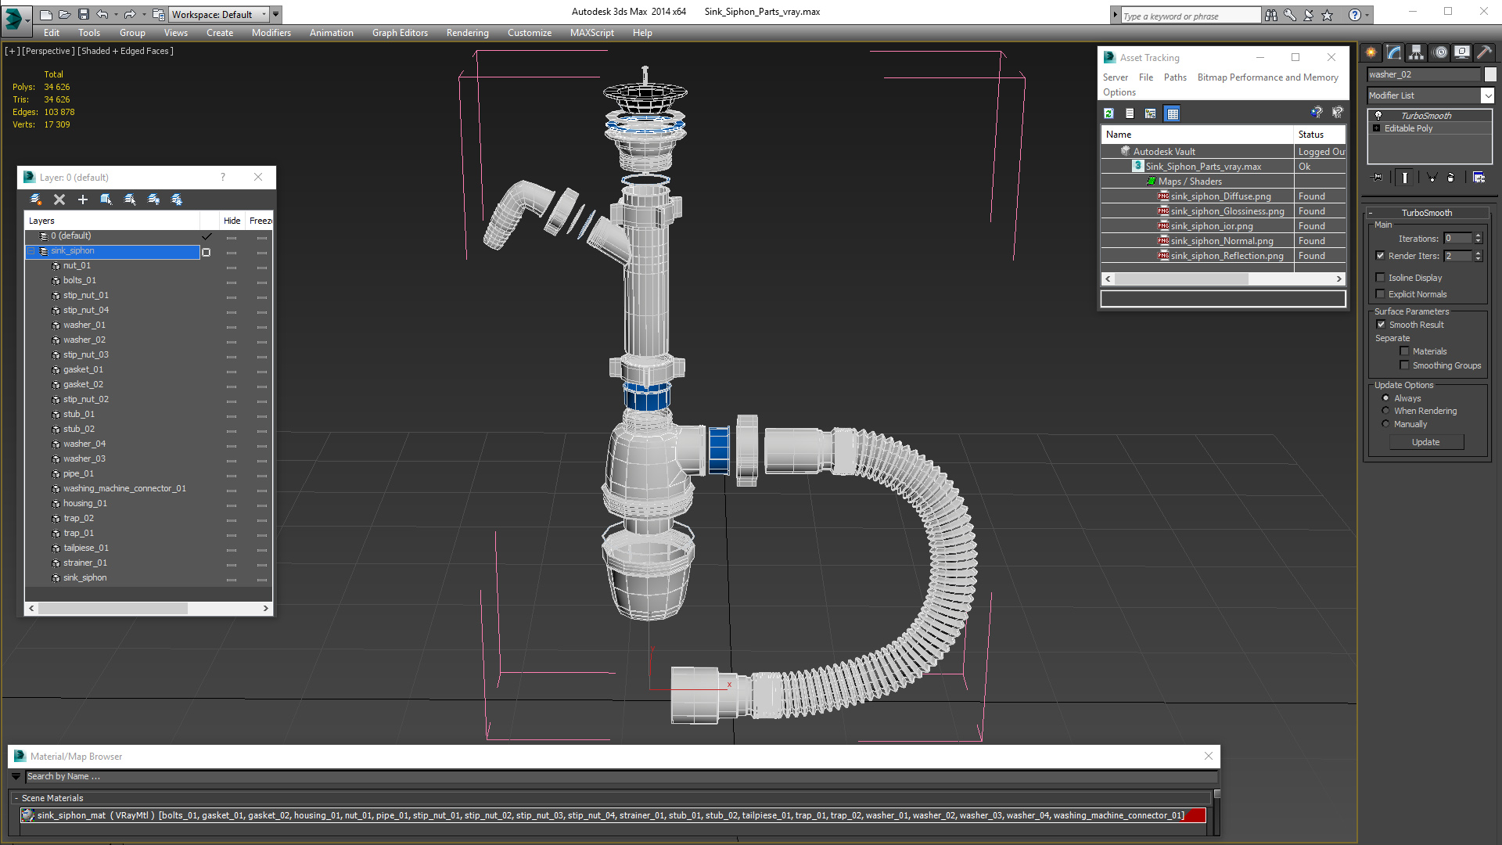Image resolution: width=1502 pixels, height=845 pixels.
Task: Enable Isoline Display checkbox
Action: tap(1381, 278)
